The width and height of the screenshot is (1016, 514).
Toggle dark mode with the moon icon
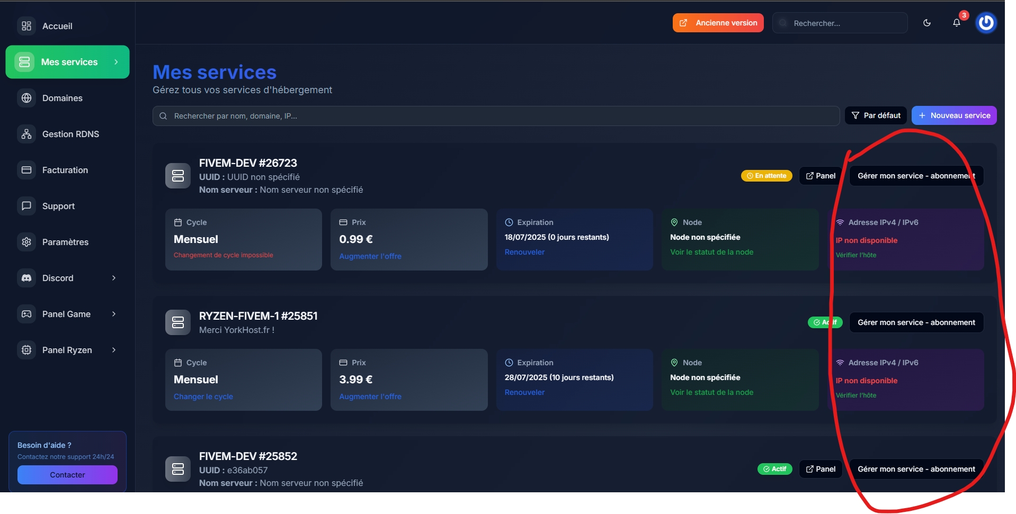click(926, 23)
